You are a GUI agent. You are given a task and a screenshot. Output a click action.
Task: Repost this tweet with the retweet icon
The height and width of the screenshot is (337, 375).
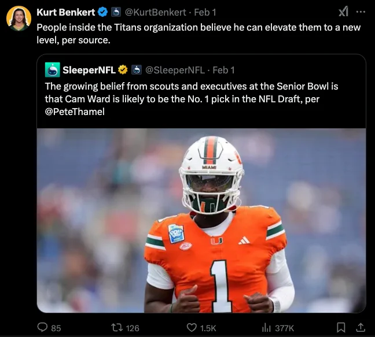point(116,328)
